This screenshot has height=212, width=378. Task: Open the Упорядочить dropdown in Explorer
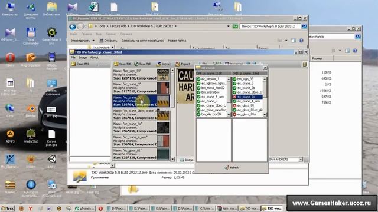tap(83, 41)
